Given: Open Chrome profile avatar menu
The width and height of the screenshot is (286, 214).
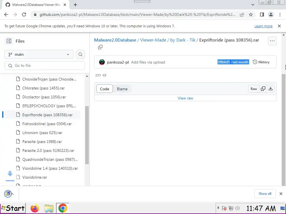Looking at the screenshot, I should pos(271,14).
